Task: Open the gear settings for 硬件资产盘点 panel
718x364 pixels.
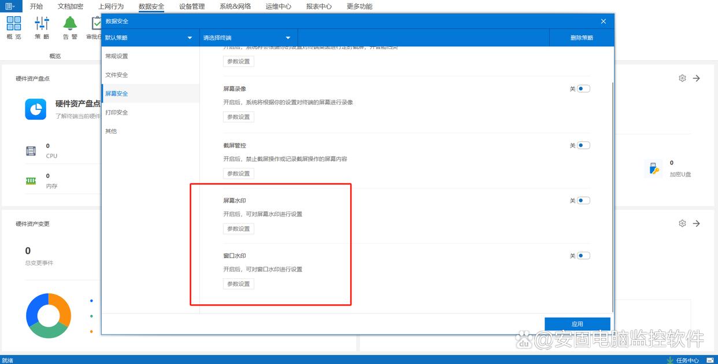Action: click(682, 78)
